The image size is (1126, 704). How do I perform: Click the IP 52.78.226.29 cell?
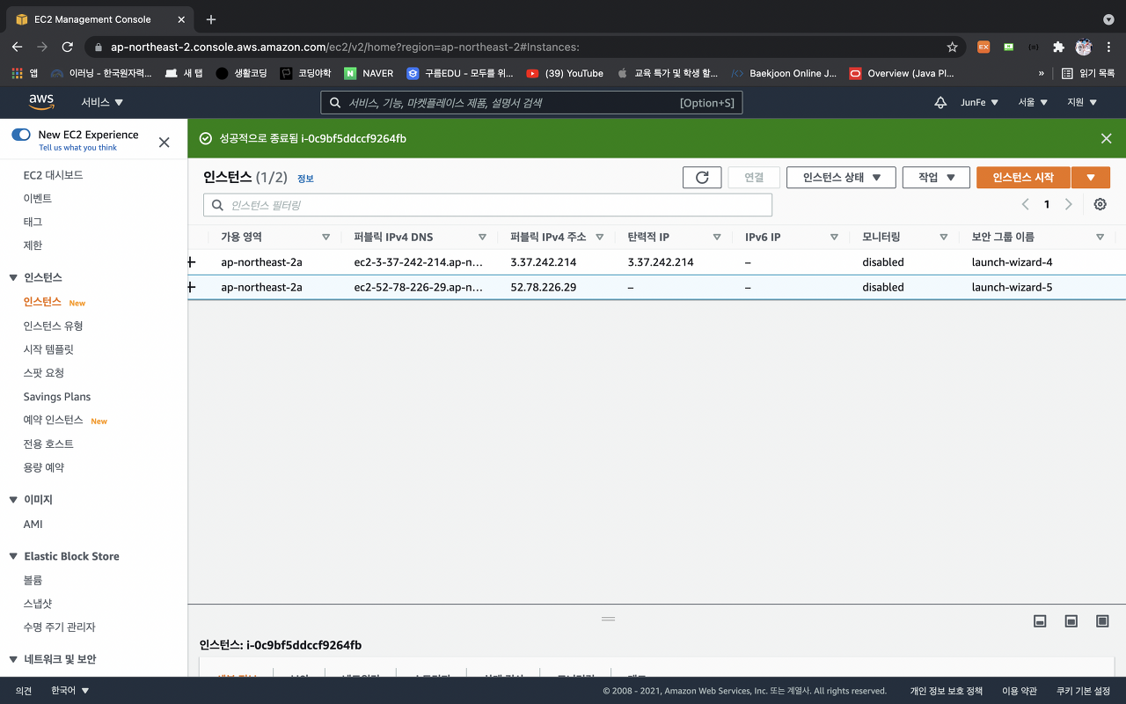pos(544,287)
